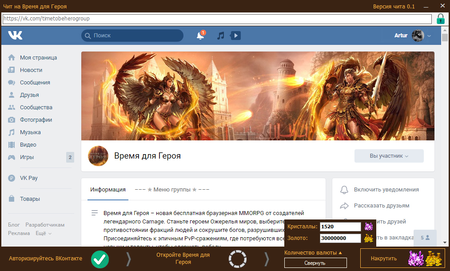
Task: Click the green padlock icon by address bar
Action: (x=441, y=19)
